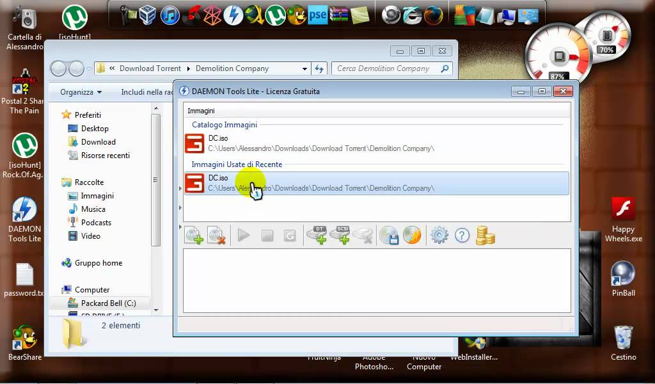Click Includi nella raccolta in Explorer toolbar
The image size is (655, 384).
(146, 92)
